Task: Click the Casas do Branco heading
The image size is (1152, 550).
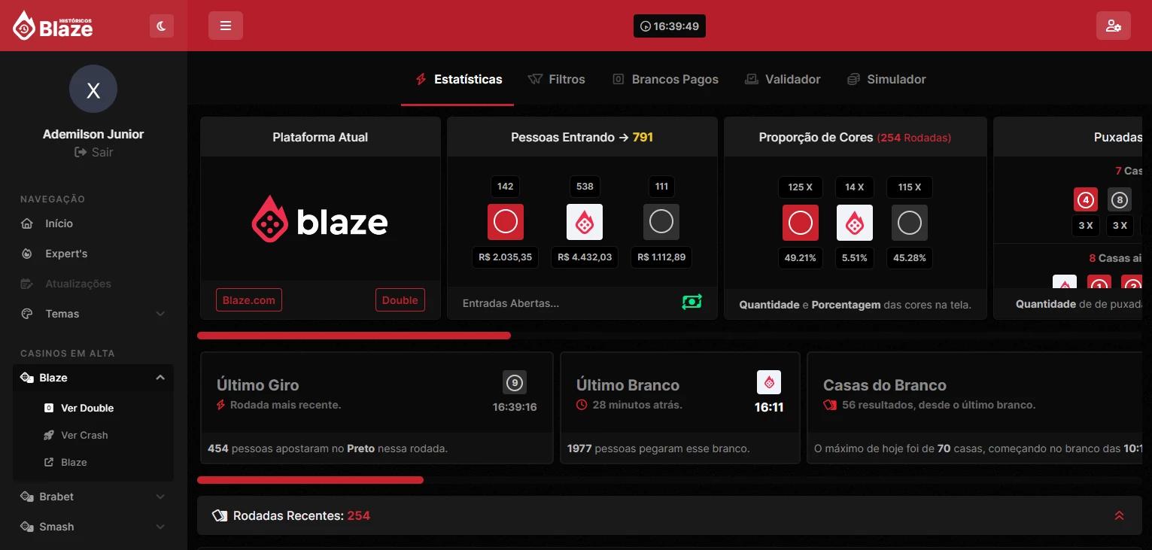Action: (885, 385)
